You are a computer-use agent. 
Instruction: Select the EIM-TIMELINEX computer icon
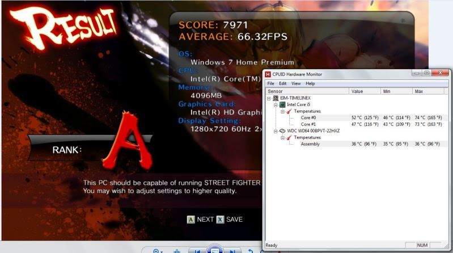276,98
